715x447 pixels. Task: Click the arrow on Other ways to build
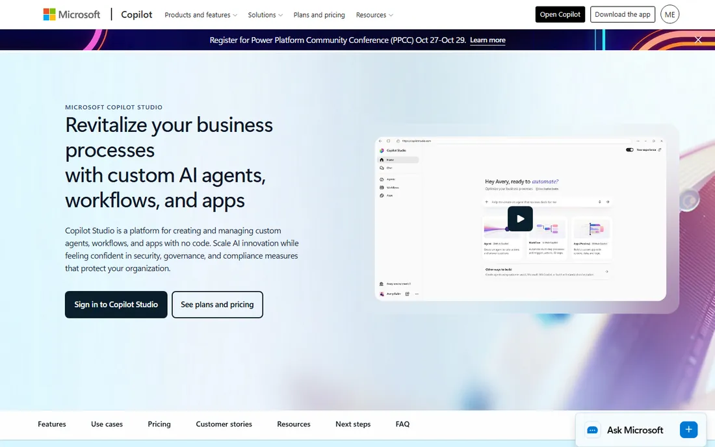coord(606,272)
